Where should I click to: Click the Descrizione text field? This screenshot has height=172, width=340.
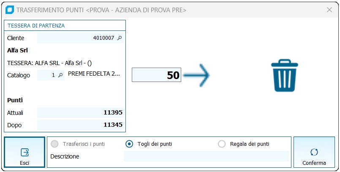pyautogui.click(x=206, y=156)
